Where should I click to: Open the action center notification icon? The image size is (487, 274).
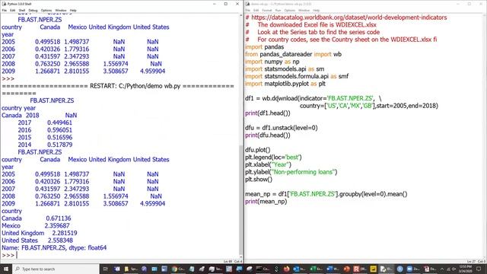(479, 269)
